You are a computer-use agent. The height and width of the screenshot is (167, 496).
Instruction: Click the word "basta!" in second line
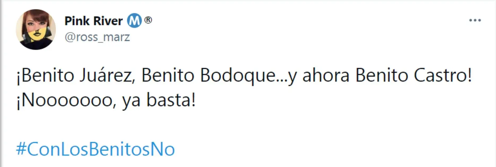(171, 101)
